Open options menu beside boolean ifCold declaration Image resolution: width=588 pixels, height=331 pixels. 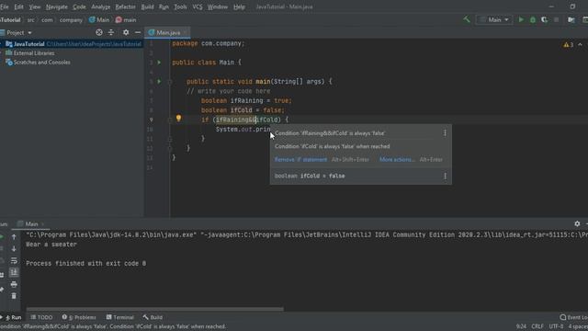(445, 176)
